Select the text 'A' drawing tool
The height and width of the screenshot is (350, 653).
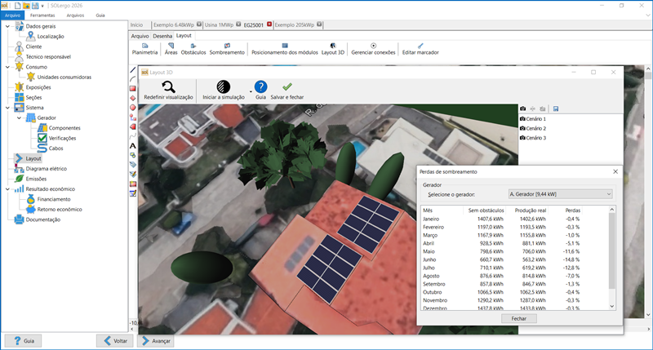pyautogui.click(x=133, y=145)
